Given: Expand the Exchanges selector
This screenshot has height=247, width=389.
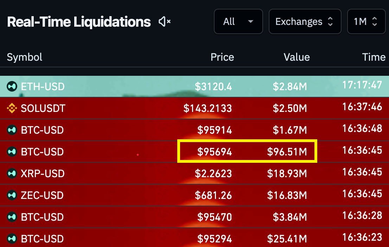Looking at the screenshot, I should [x=305, y=22].
